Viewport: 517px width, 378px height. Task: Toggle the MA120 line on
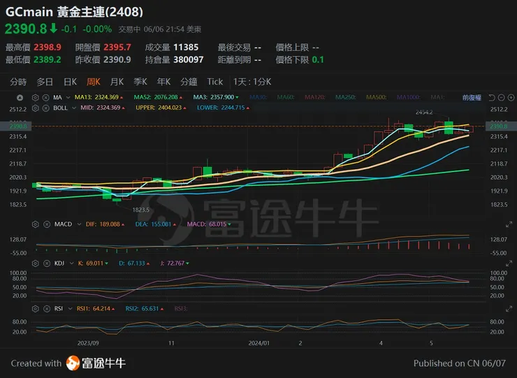[315, 97]
